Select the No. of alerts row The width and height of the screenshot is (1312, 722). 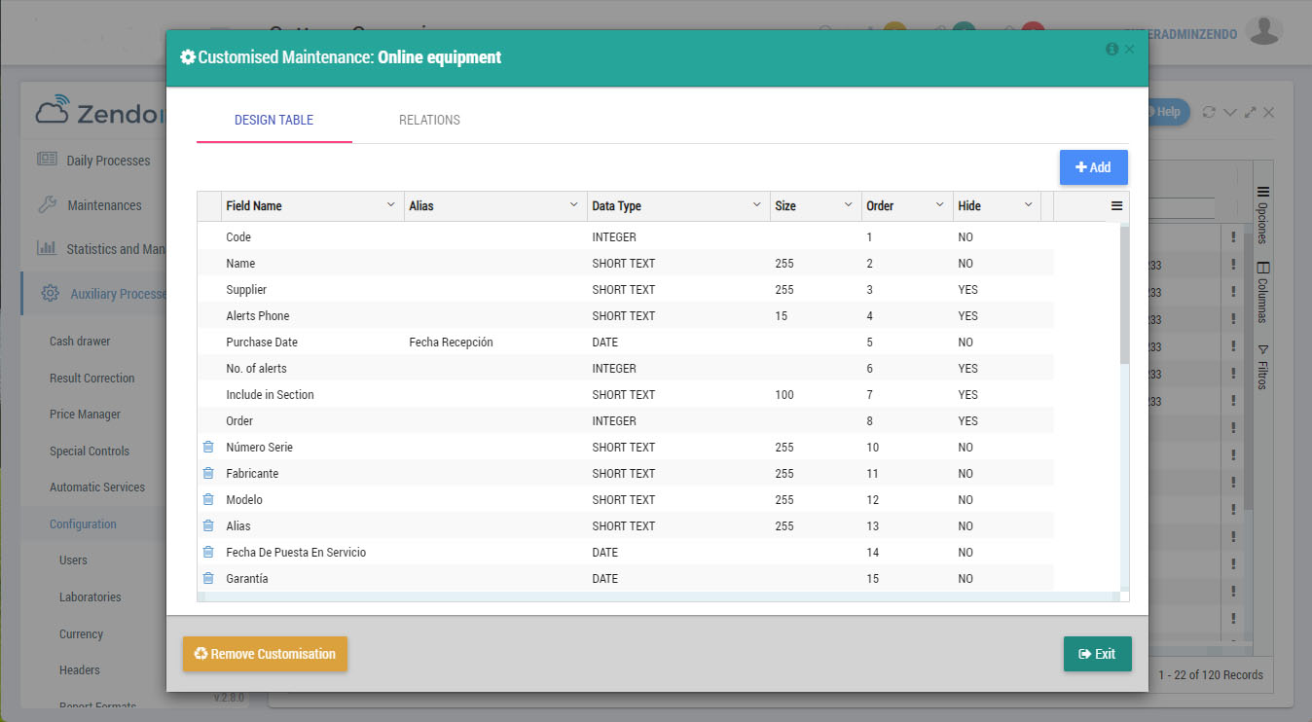point(626,368)
